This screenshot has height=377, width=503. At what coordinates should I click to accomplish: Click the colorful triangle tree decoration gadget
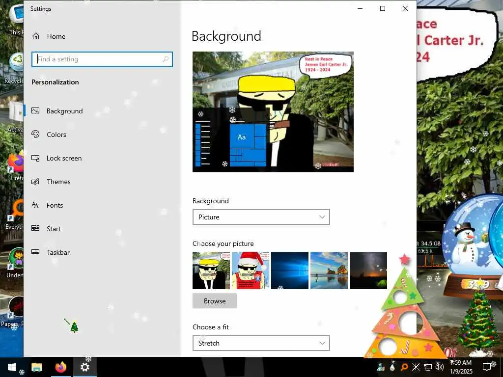click(x=406, y=308)
